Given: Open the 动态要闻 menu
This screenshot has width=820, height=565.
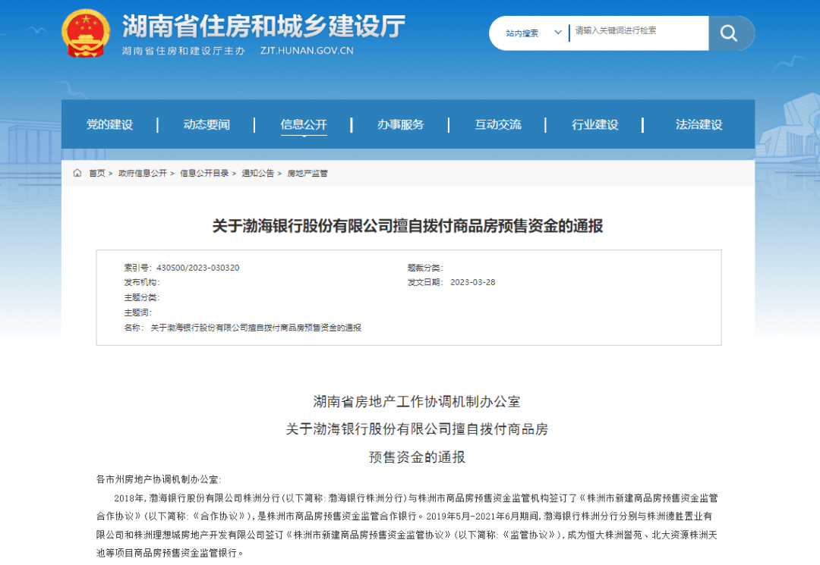Looking at the screenshot, I should click(207, 125).
